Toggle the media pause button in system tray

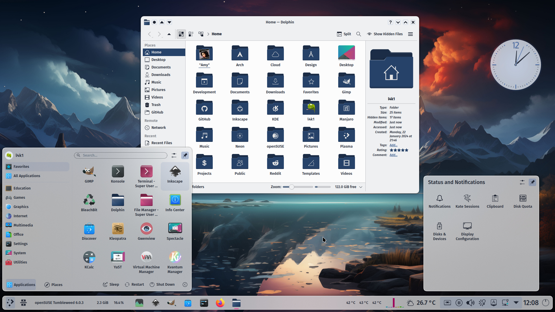click(459, 303)
